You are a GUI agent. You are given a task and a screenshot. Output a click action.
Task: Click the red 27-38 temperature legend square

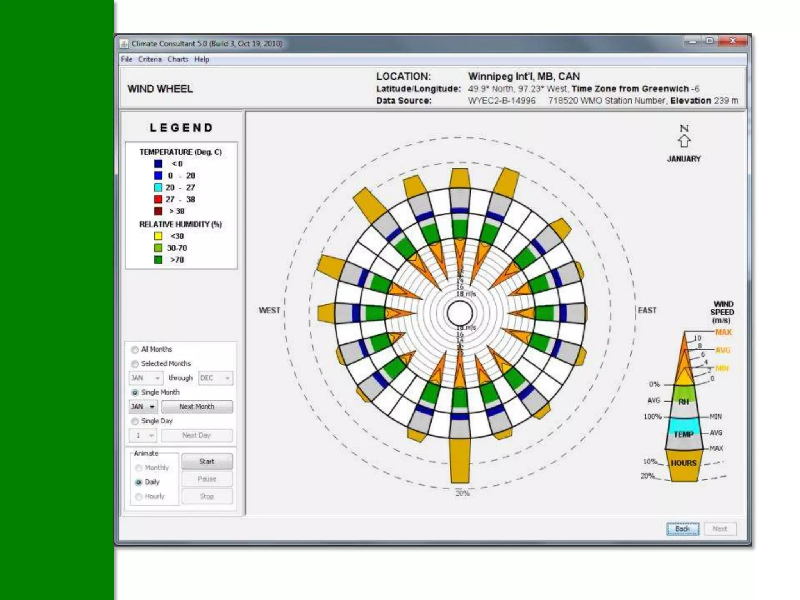pos(158,199)
